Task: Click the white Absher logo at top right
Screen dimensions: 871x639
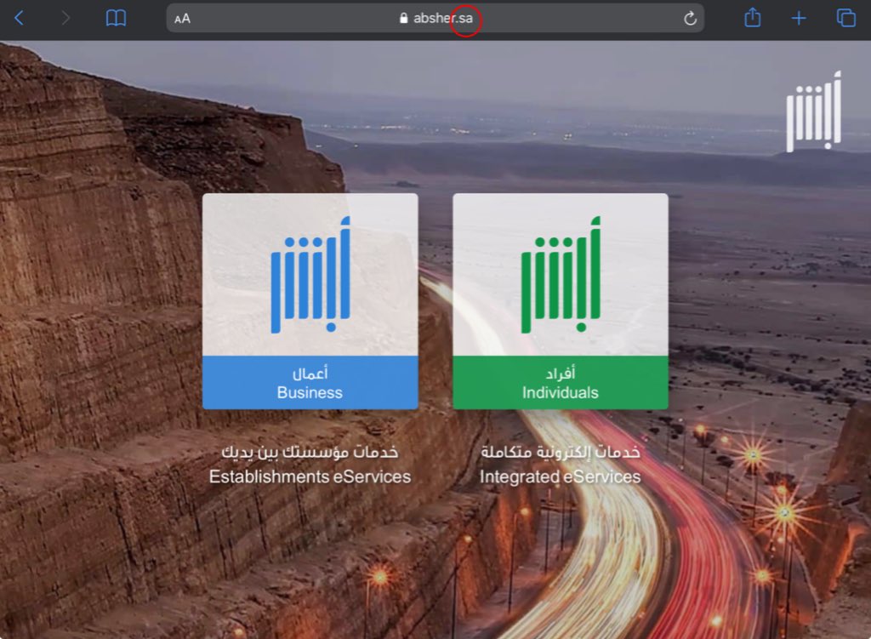Action: point(814,111)
